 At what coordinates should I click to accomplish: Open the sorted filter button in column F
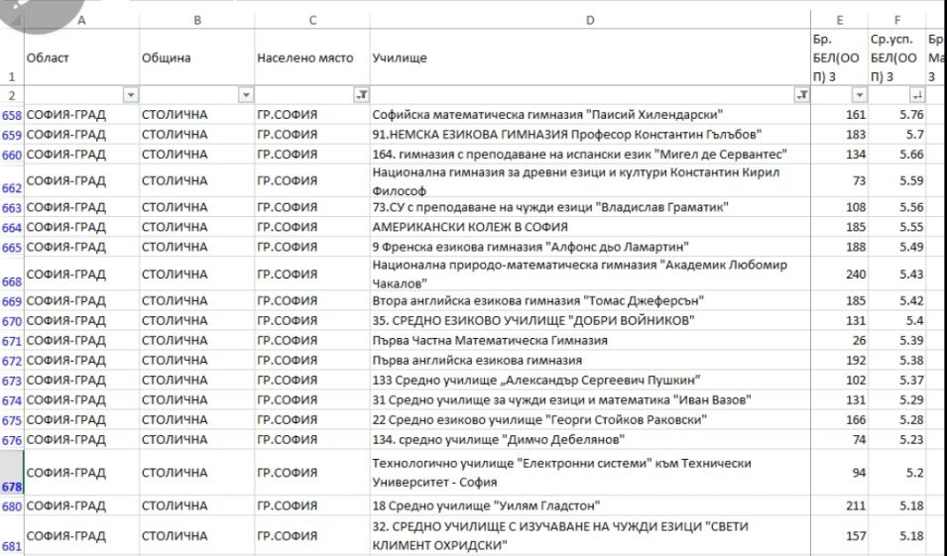pyautogui.click(x=915, y=94)
